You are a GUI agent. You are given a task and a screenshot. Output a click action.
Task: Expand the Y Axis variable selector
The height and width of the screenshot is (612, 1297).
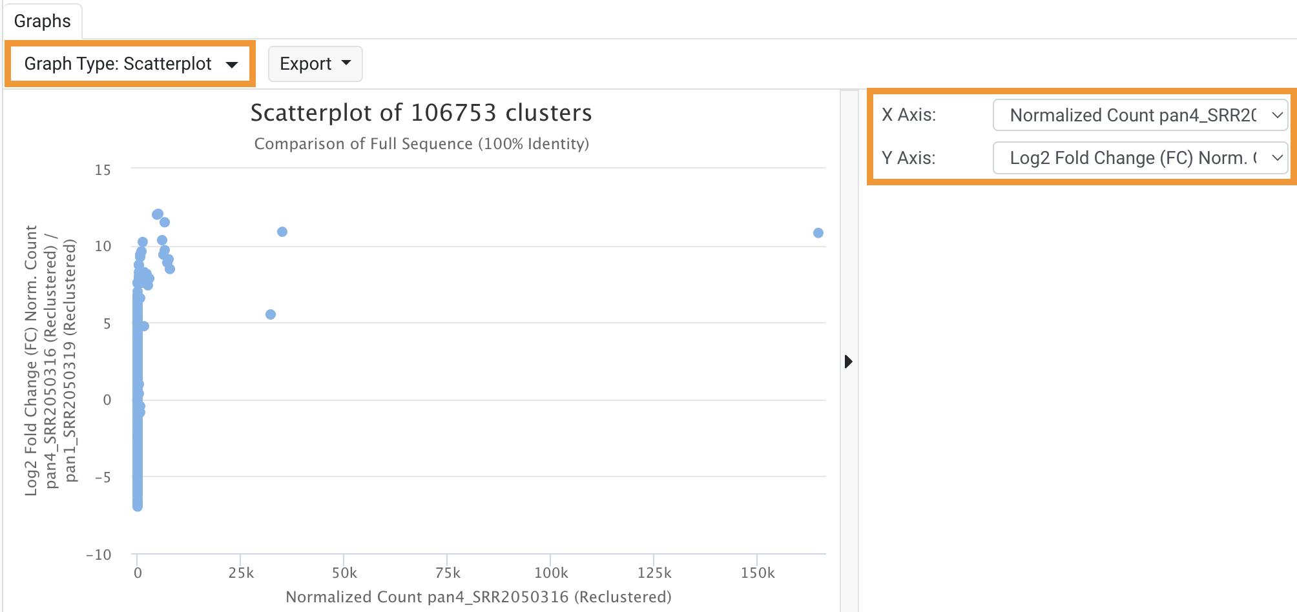(1140, 158)
